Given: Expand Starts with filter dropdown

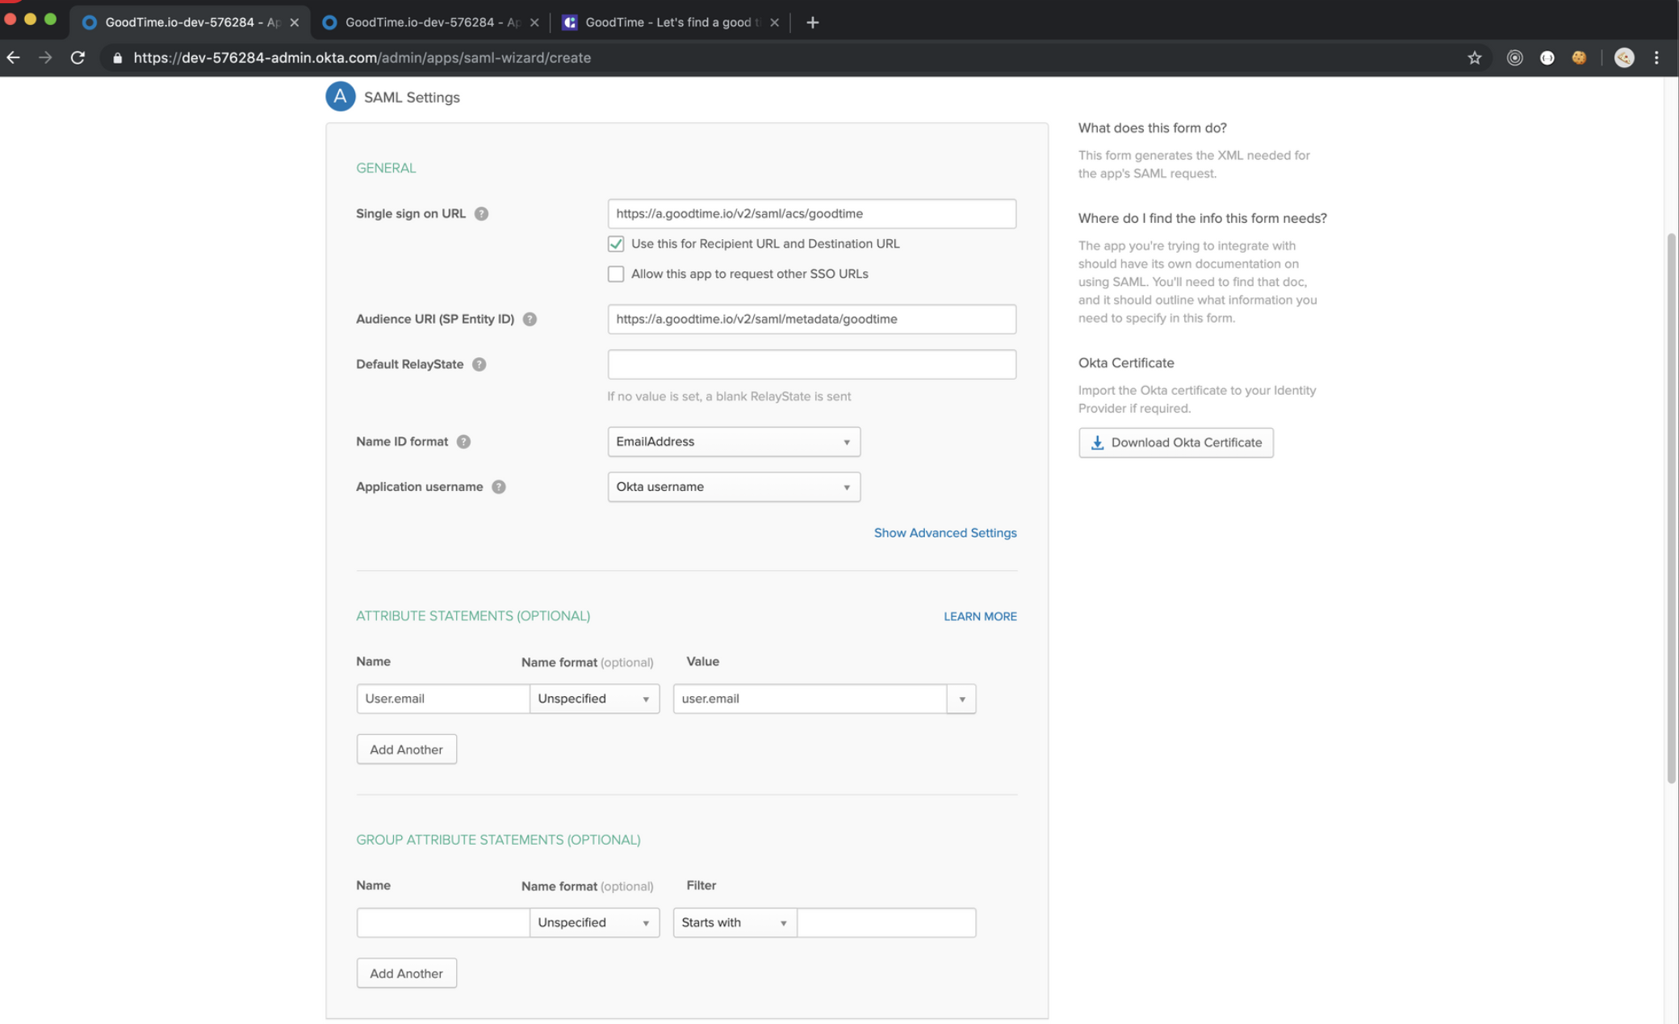Looking at the screenshot, I should point(734,922).
